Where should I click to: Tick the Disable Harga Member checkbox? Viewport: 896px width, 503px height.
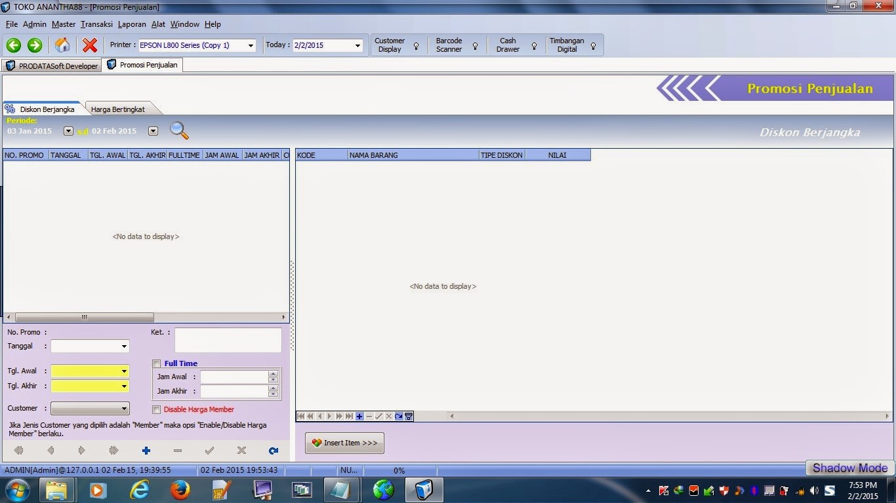tap(157, 409)
